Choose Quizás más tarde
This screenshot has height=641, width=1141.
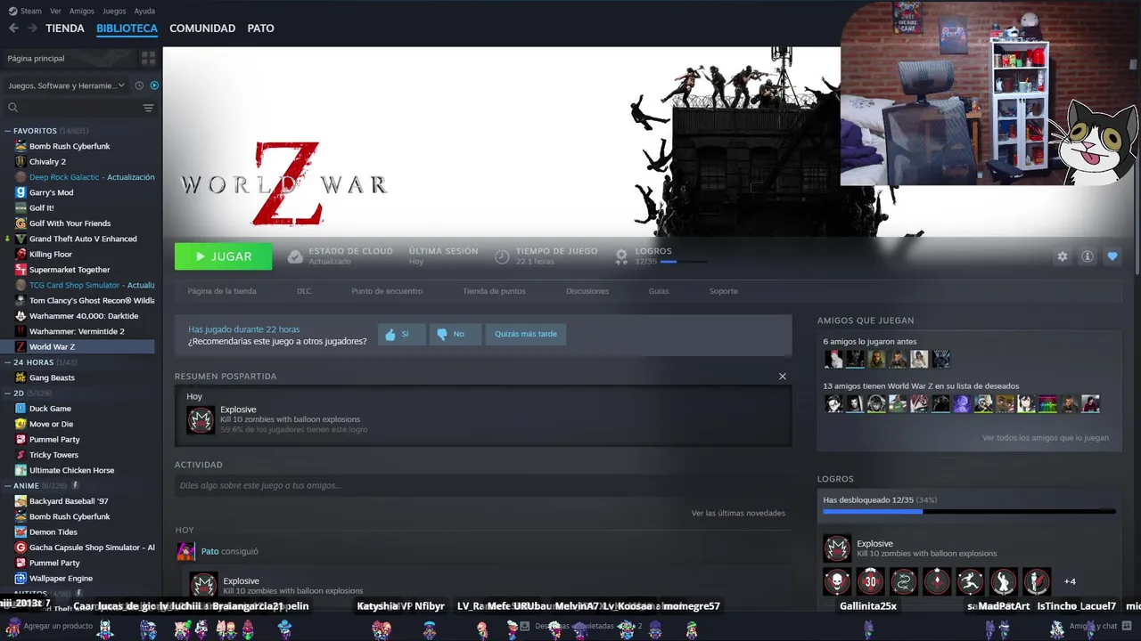[526, 334]
